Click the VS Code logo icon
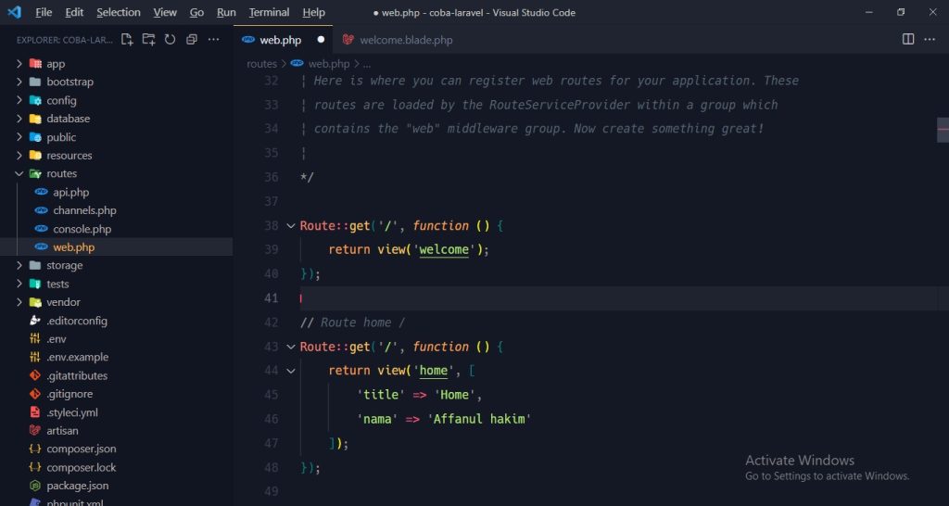The height and width of the screenshot is (506, 949). [x=14, y=13]
